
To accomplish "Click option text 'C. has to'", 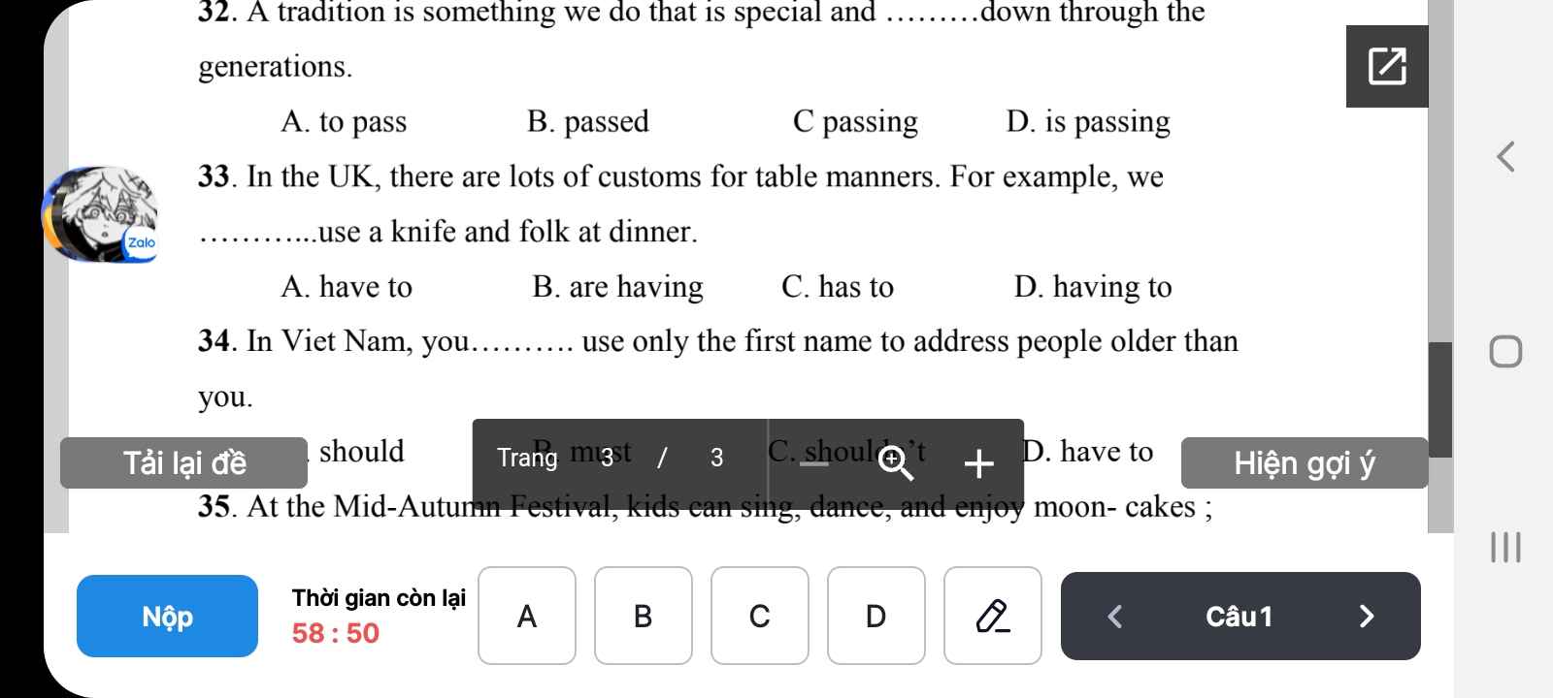I will click(838, 287).
